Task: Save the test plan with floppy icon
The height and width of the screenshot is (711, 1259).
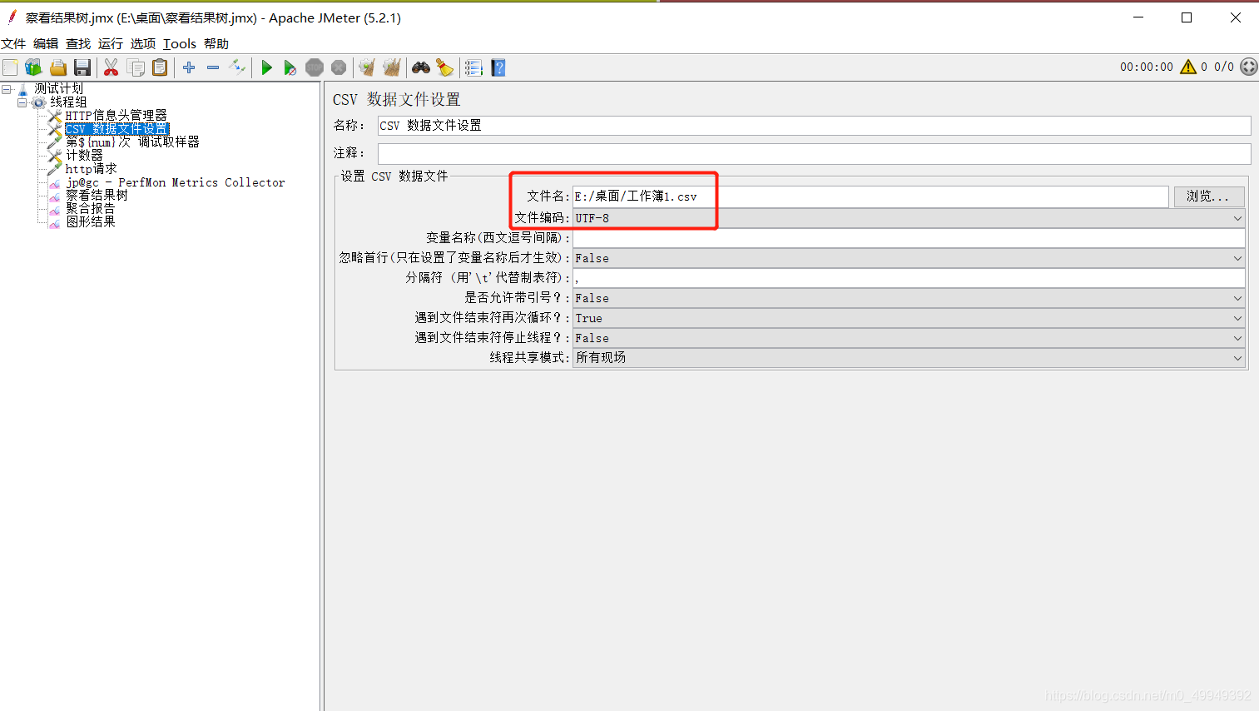Action: (x=82, y=67)
